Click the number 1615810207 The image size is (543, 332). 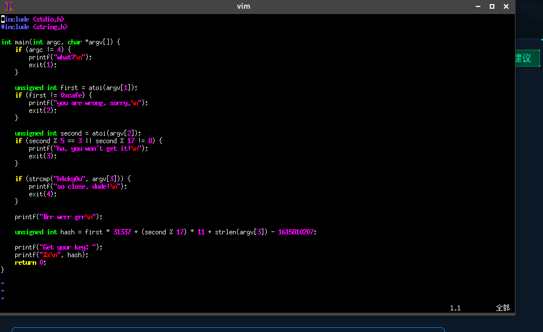click(x=295, y=233)
